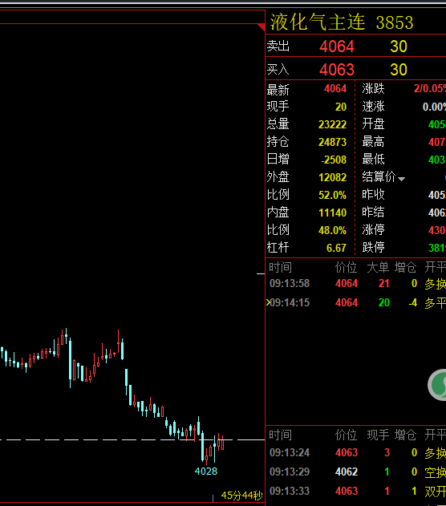
Task: Click the last red candlestick on chart
Action: 223,442
